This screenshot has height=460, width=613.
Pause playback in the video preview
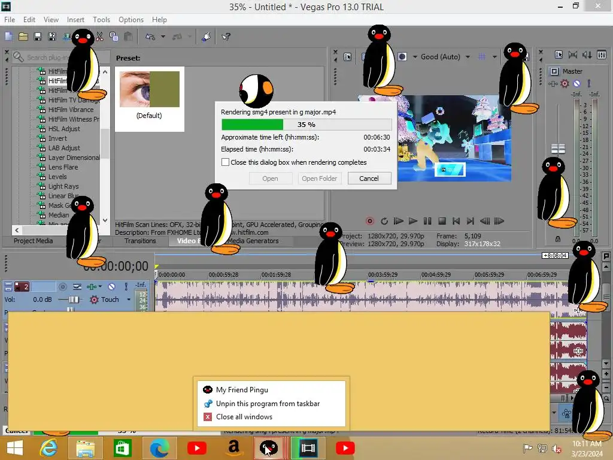(x=427, y=221)
